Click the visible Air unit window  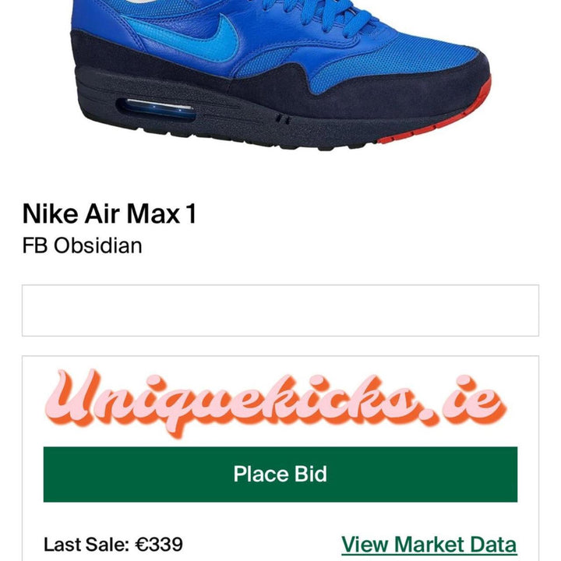coord(157,108)
